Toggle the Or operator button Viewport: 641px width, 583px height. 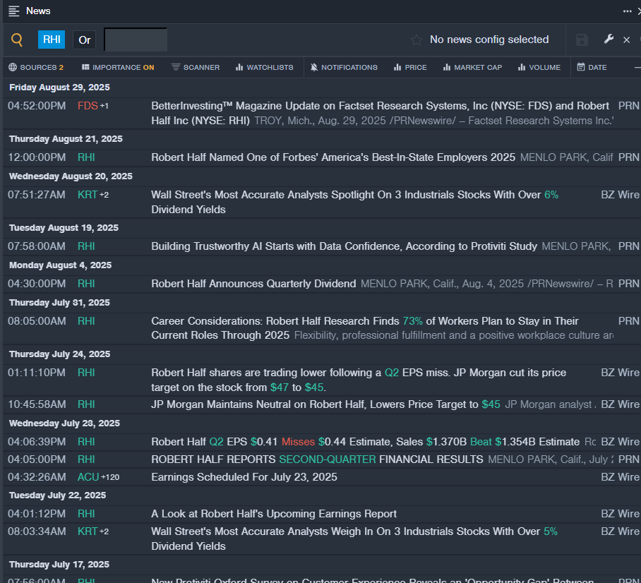pyautogui.click(x=85, y=40)
